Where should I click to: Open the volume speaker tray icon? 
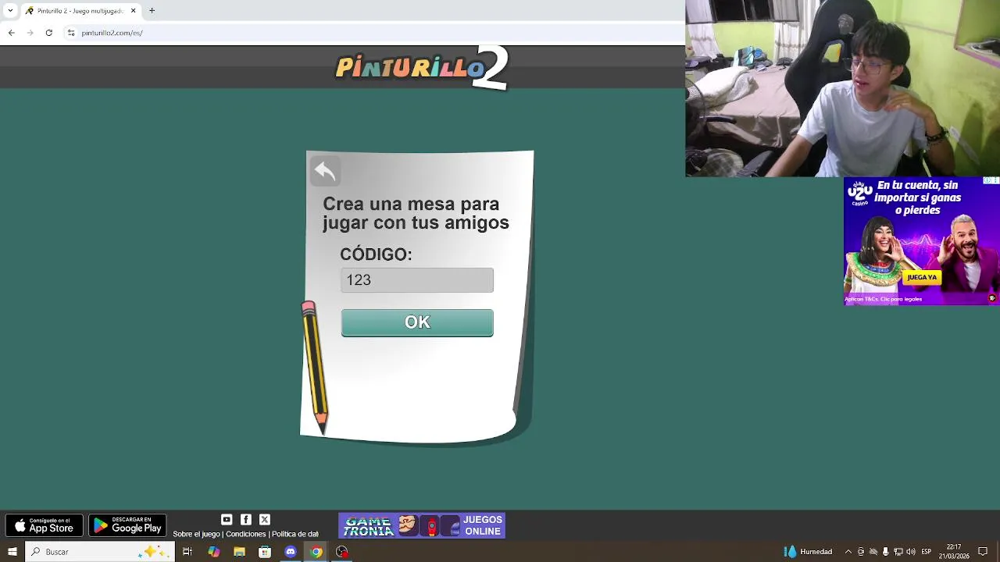(x=911, y=552)
